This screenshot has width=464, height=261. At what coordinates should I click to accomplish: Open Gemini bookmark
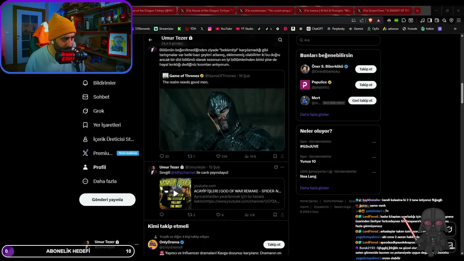[356, 29]
